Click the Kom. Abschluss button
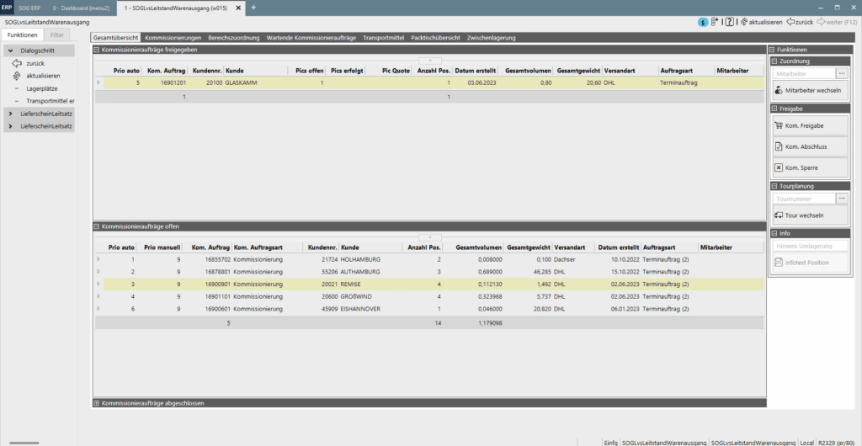The image size is (862, 446). coord(811,146)
